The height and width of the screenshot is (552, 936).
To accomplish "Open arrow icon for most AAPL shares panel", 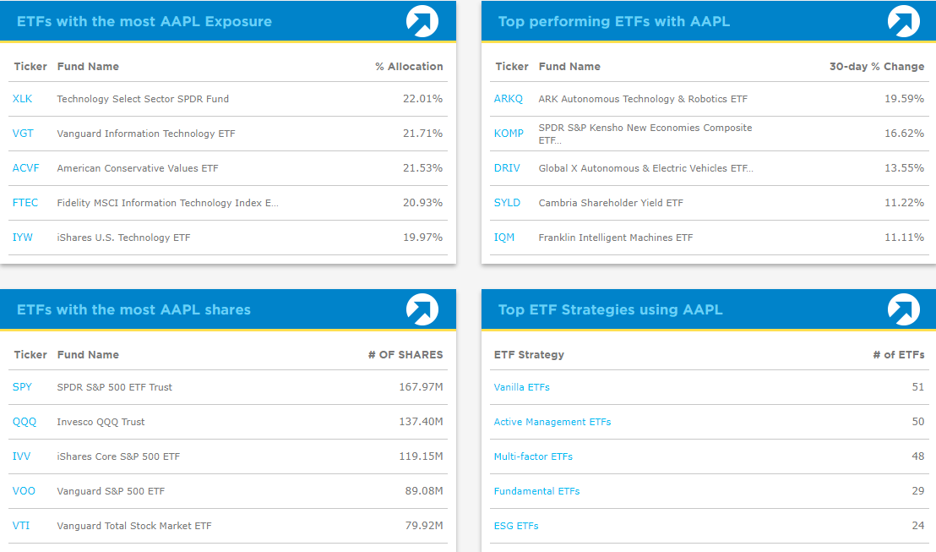I will tap(422, 309).
